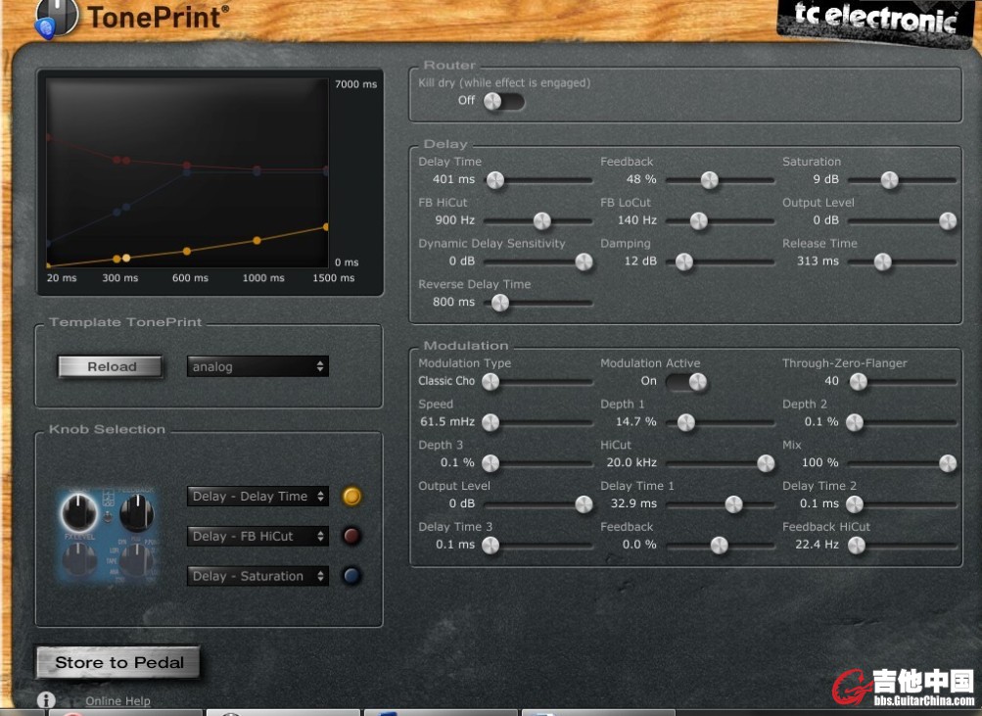Select the blue knob color indicator
This screenshot has height=716, width=982.
(351, 576)
